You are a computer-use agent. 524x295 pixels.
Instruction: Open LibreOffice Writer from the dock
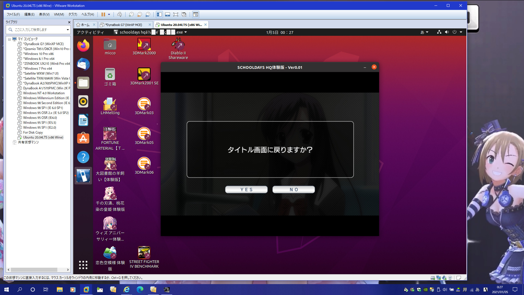(83, 120)
